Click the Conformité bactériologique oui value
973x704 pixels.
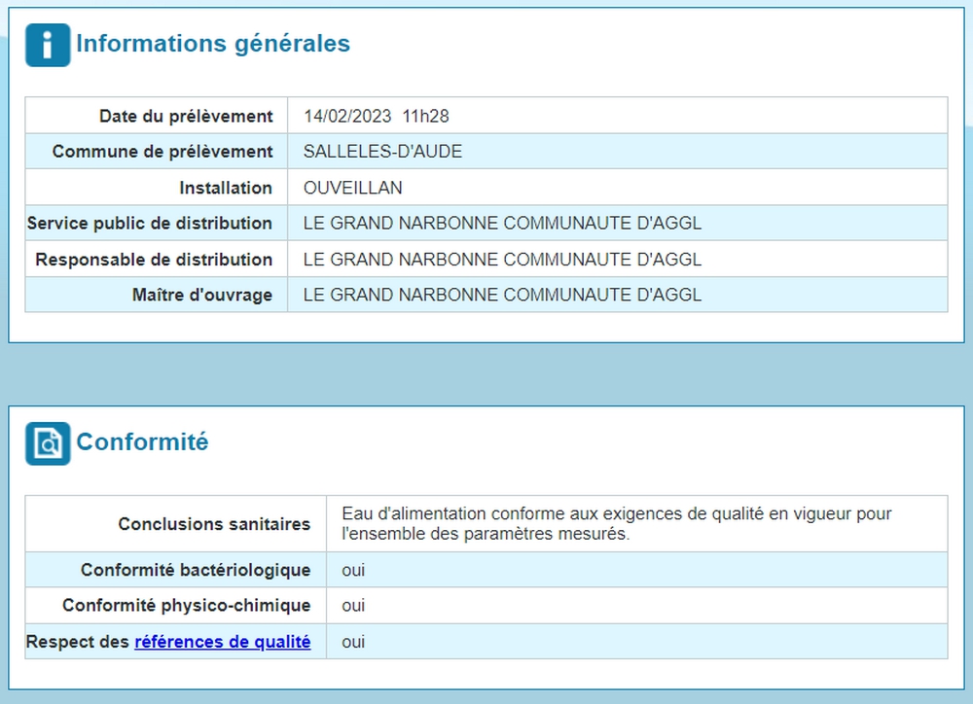click(x=353, y=570)
